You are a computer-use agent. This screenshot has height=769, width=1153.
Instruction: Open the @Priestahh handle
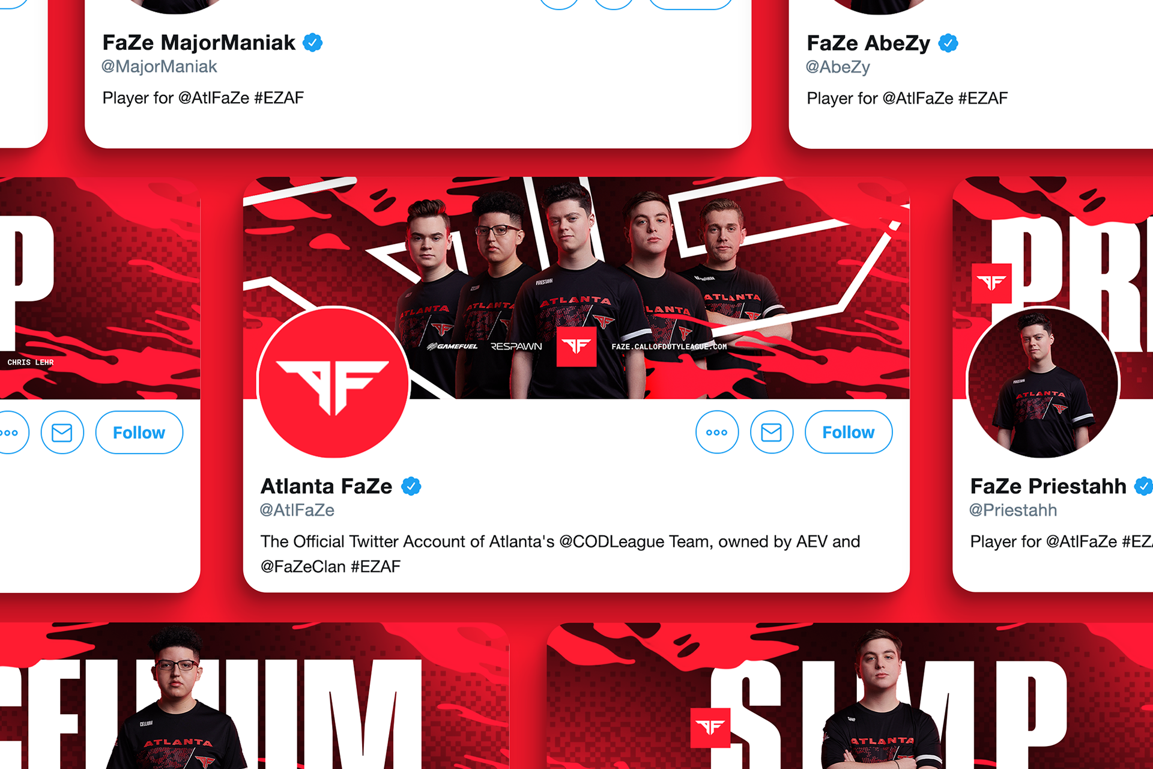(1013, 510)
